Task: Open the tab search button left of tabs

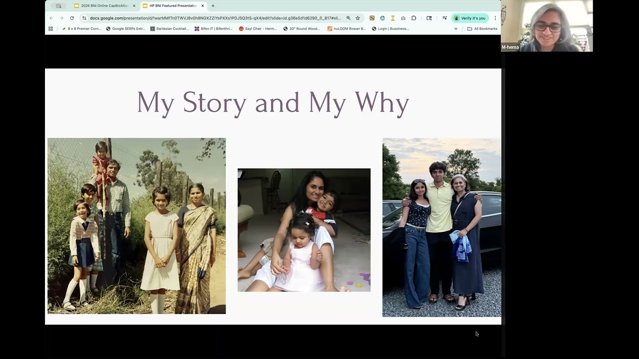Action: point(58,6)
